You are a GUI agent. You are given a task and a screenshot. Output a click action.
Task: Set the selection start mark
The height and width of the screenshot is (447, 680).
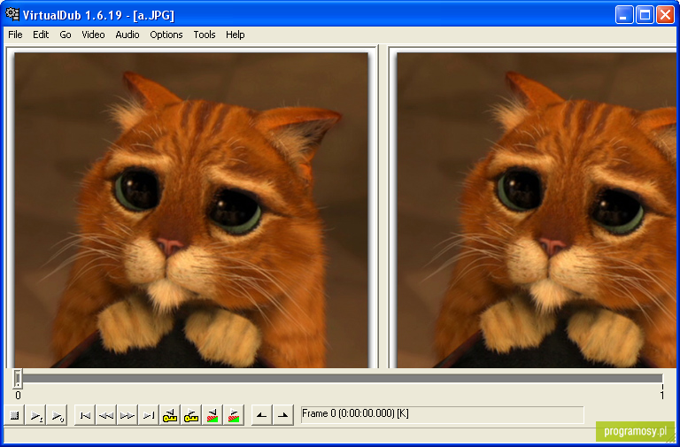click(x=262, y=415)
